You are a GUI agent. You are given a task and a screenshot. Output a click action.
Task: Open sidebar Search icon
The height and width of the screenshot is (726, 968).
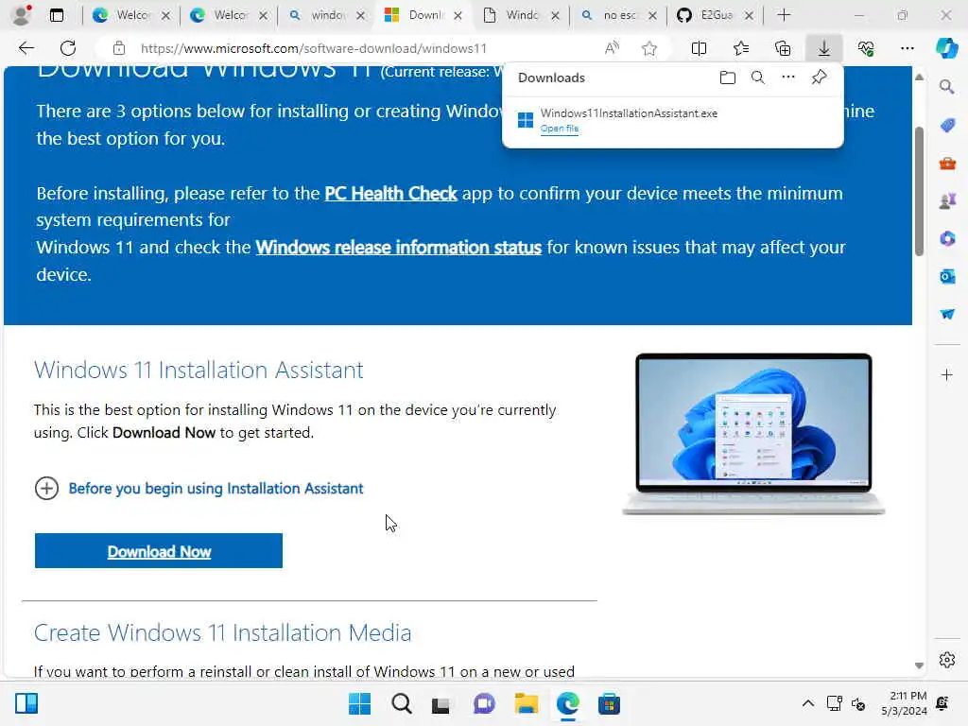click(x=947, y=87)
